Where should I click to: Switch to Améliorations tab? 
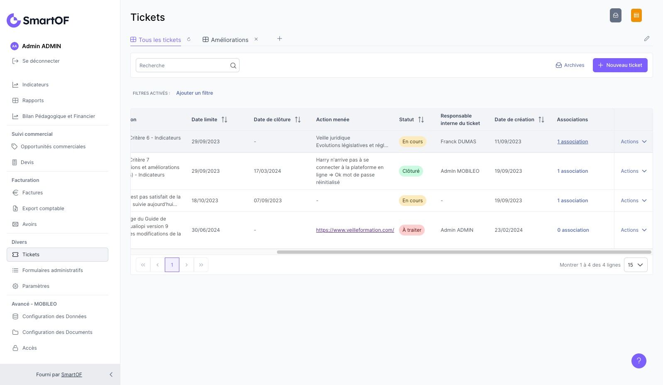point(225,40)
